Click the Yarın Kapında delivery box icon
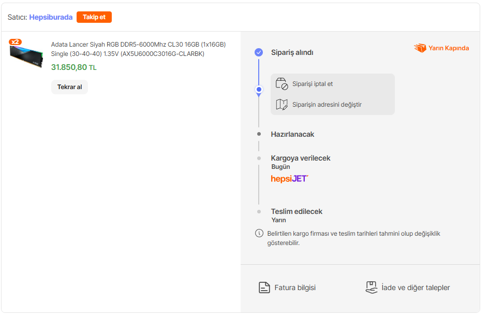Viewport: 489px width, 316px height. tap(420, 48)
